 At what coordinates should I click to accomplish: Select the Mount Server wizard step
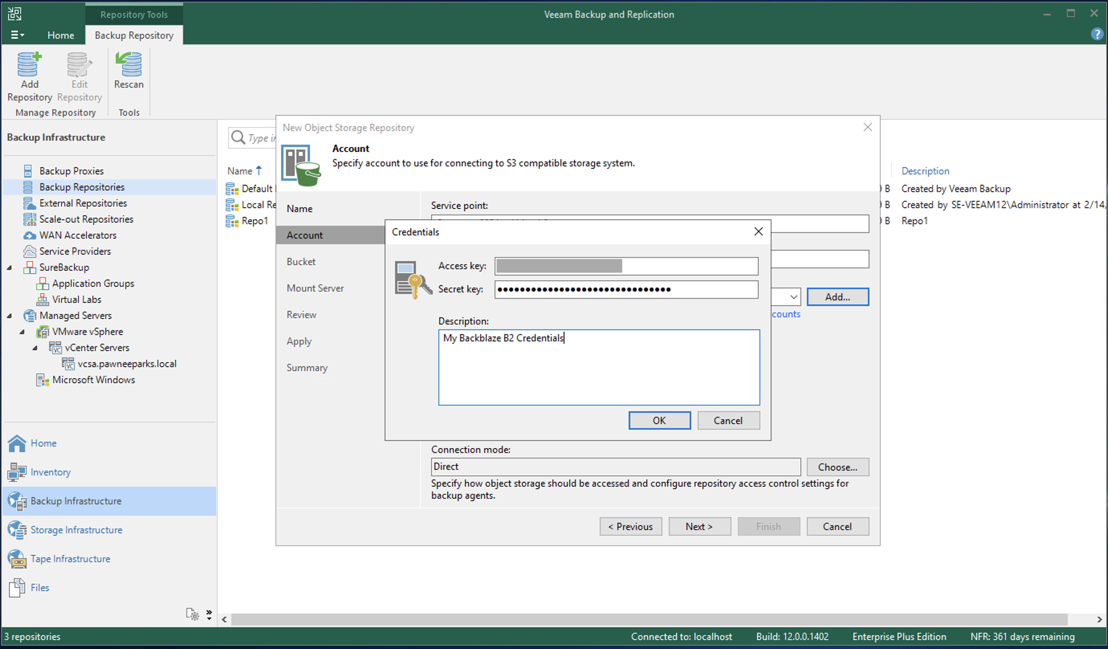click(x=315, y=288)
